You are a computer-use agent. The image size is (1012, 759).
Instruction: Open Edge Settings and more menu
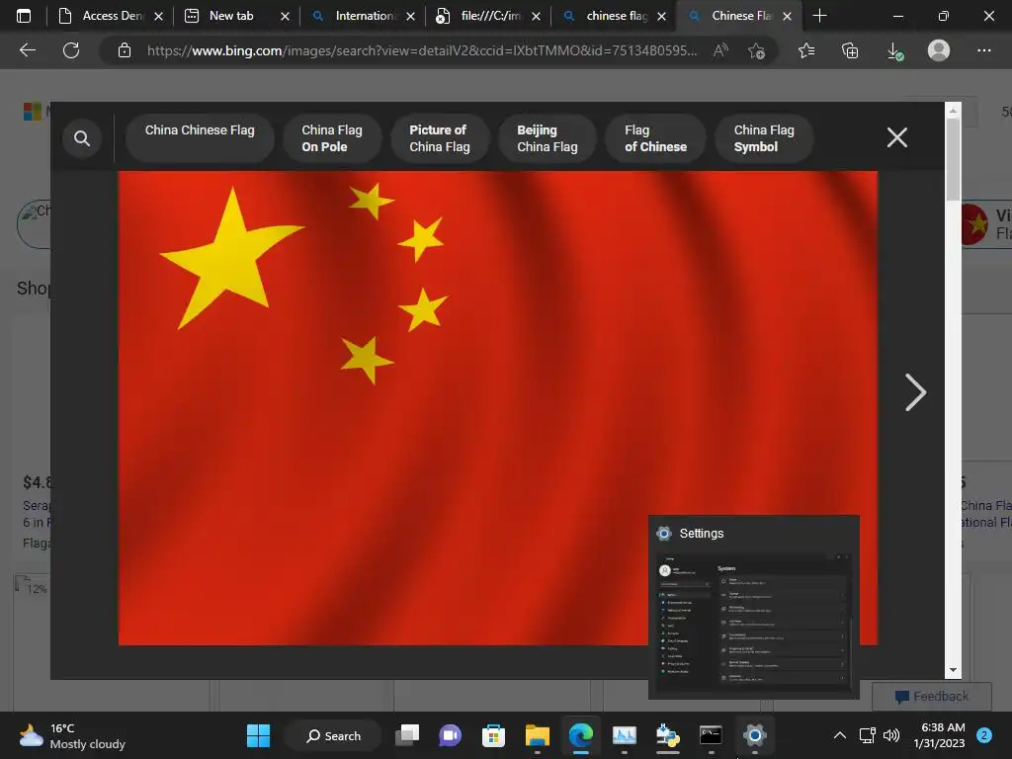point(983,50)
